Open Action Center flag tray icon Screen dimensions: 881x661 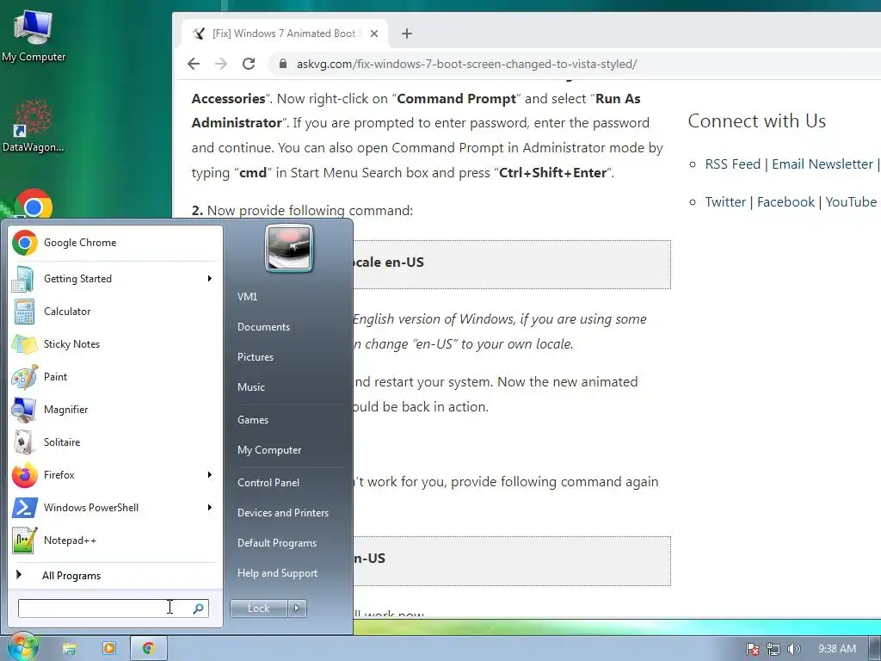click(x=752, y=649)
